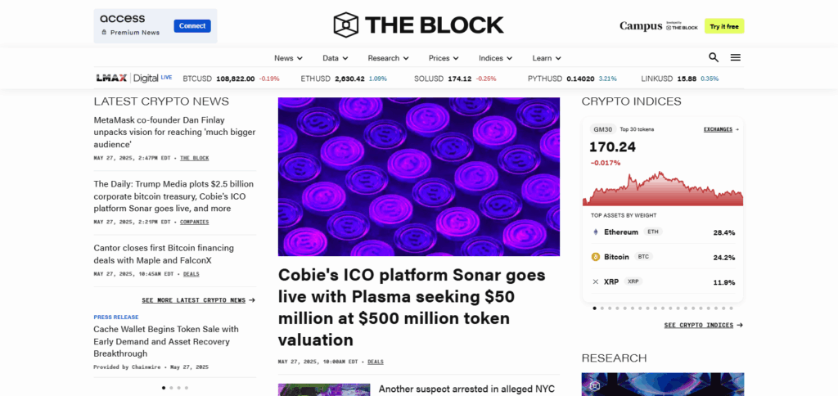The width and height of the screenshot is (838, 396).
Task: Expand the Indices dropdown menu
Action: (495, 58)
